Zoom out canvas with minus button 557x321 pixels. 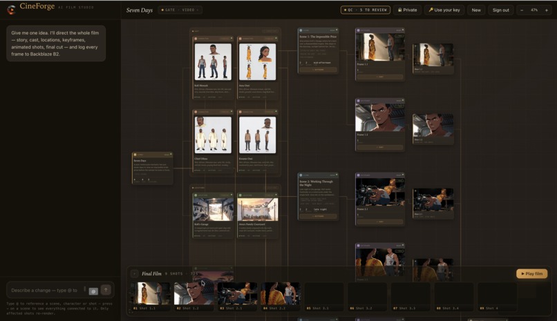[x=522, y=10]
